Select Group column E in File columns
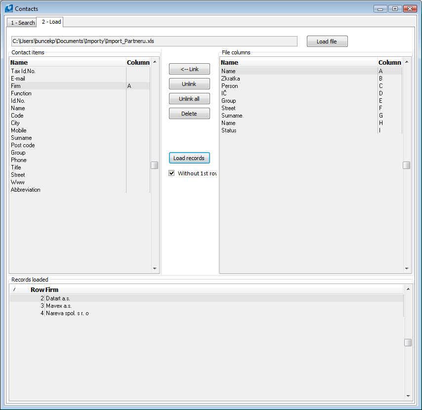This screenshot has height=410, width=422. [311, 101]
